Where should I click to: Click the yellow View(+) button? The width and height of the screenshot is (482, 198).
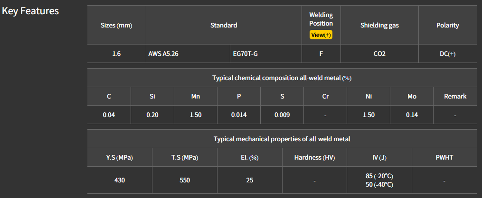[321, 35]
